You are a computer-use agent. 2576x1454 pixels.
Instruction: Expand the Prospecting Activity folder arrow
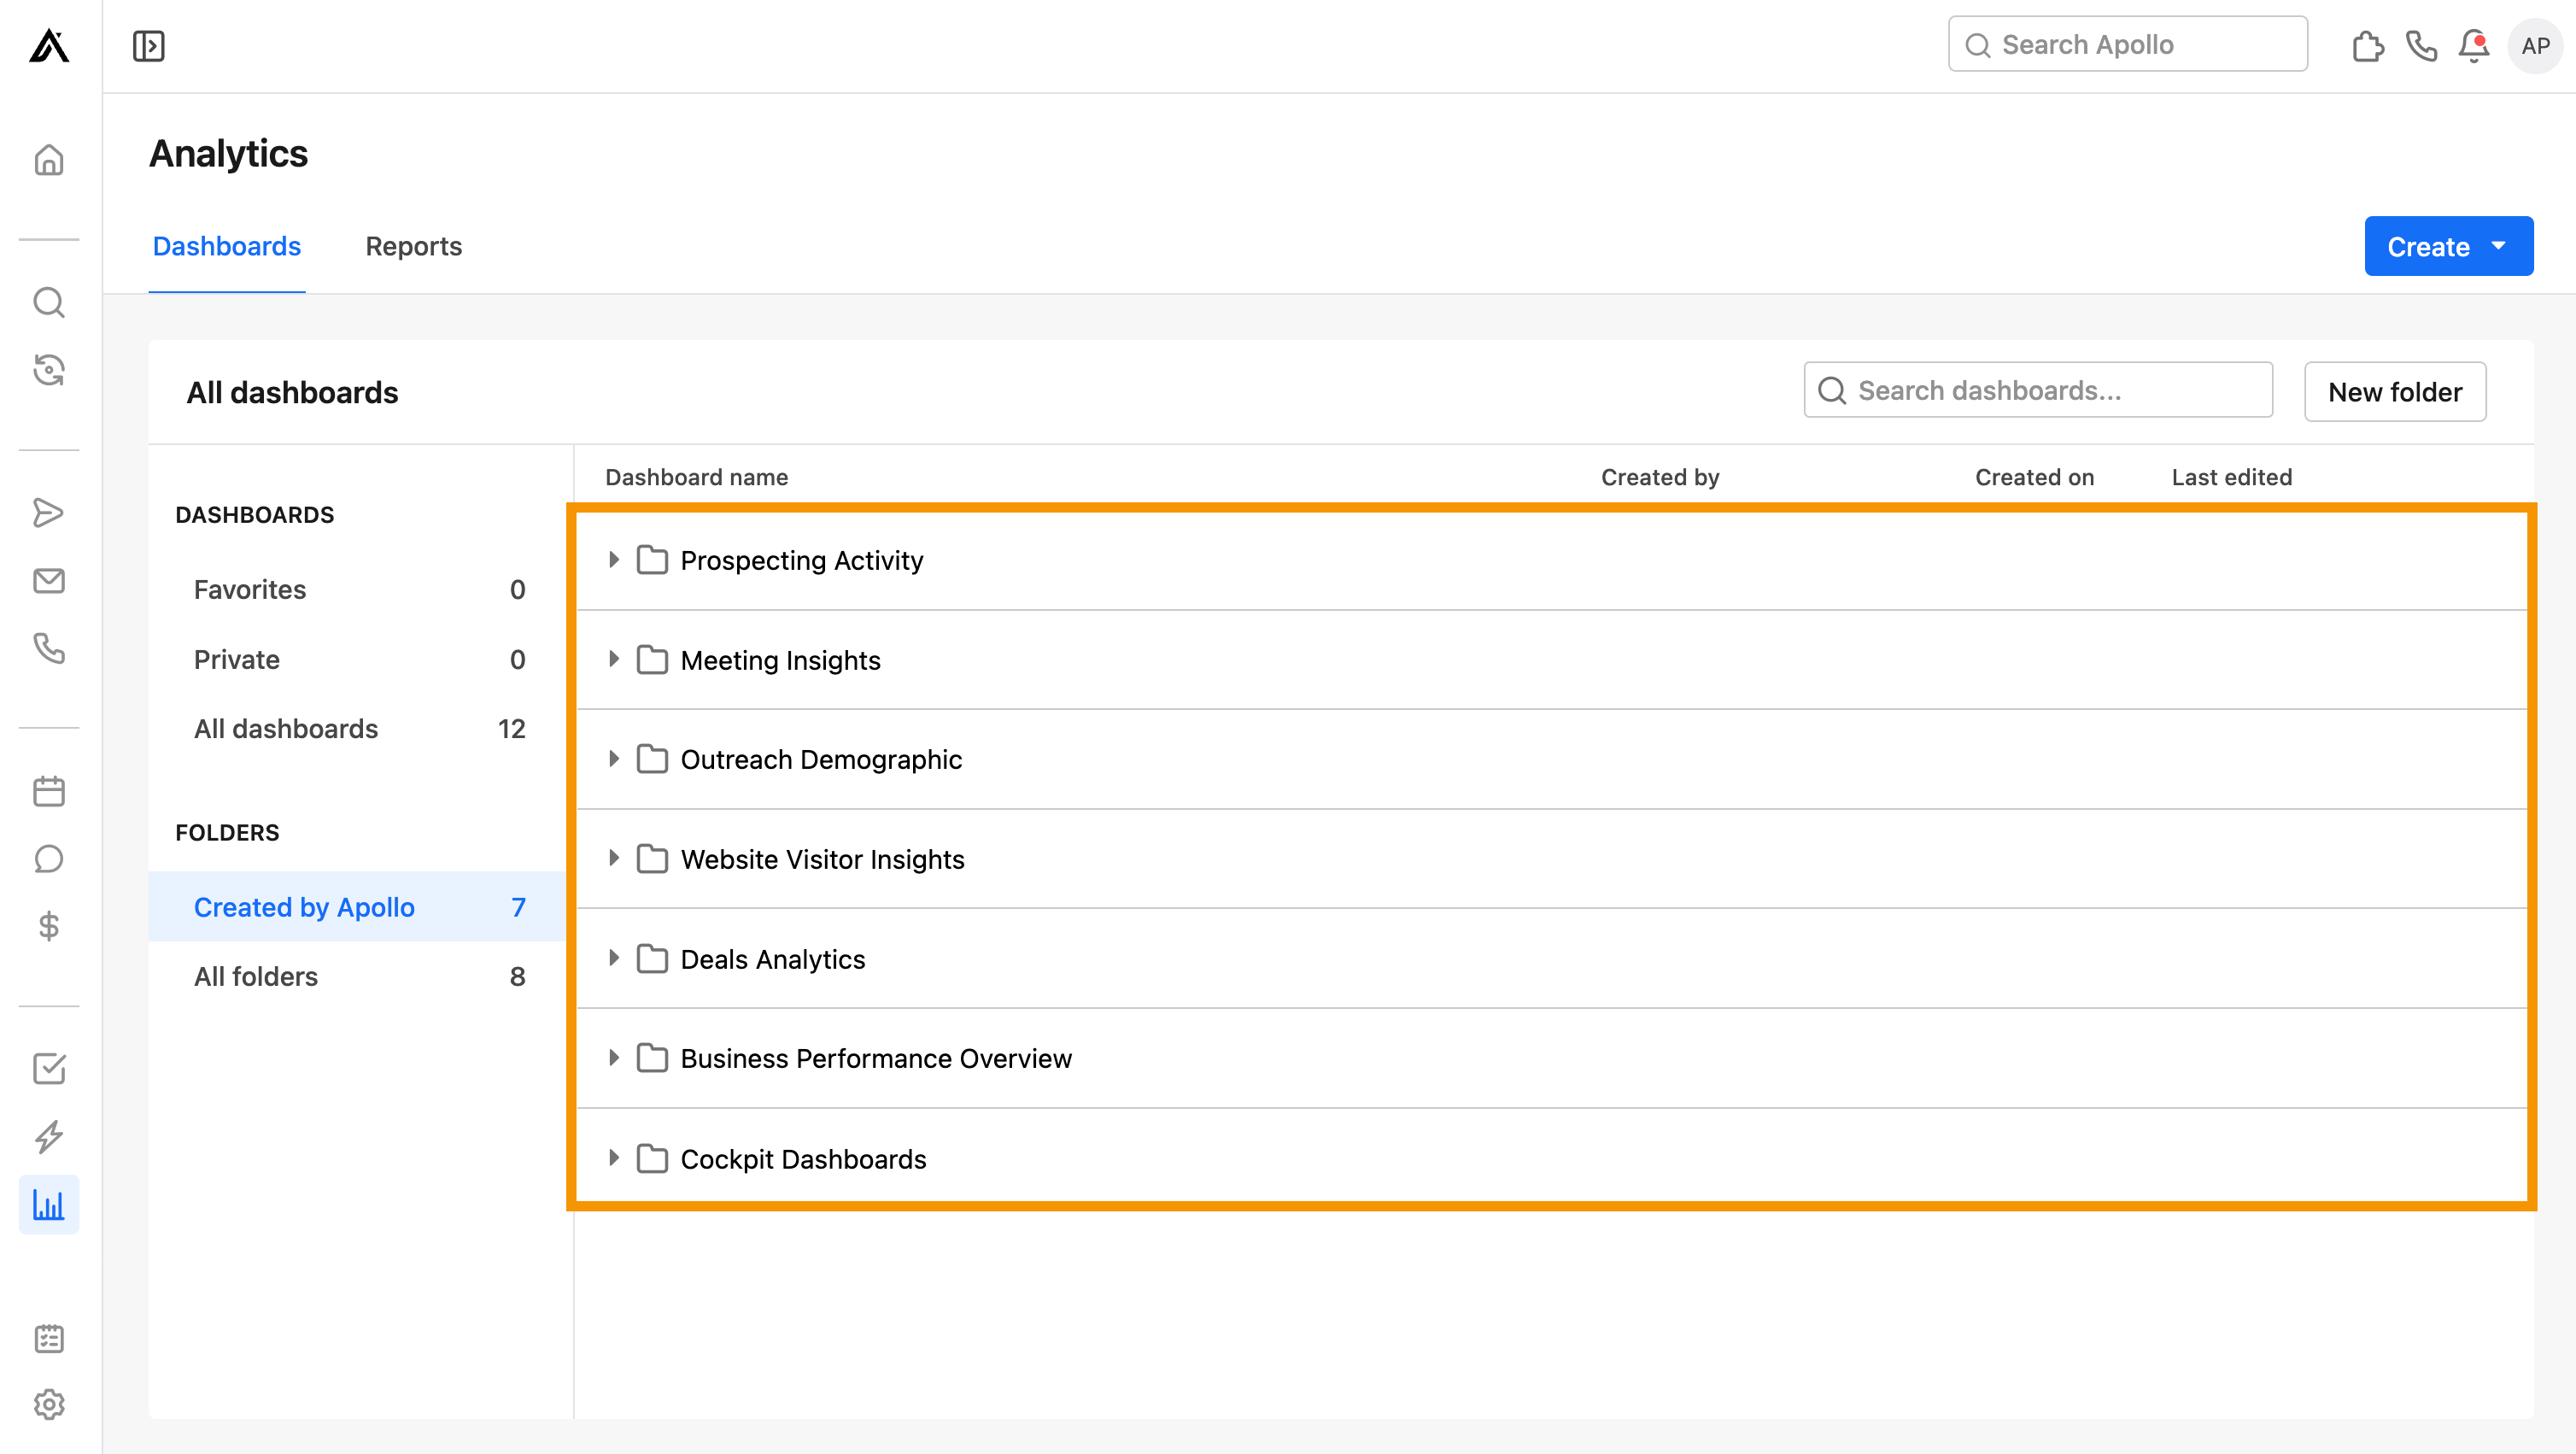(614, 560)
